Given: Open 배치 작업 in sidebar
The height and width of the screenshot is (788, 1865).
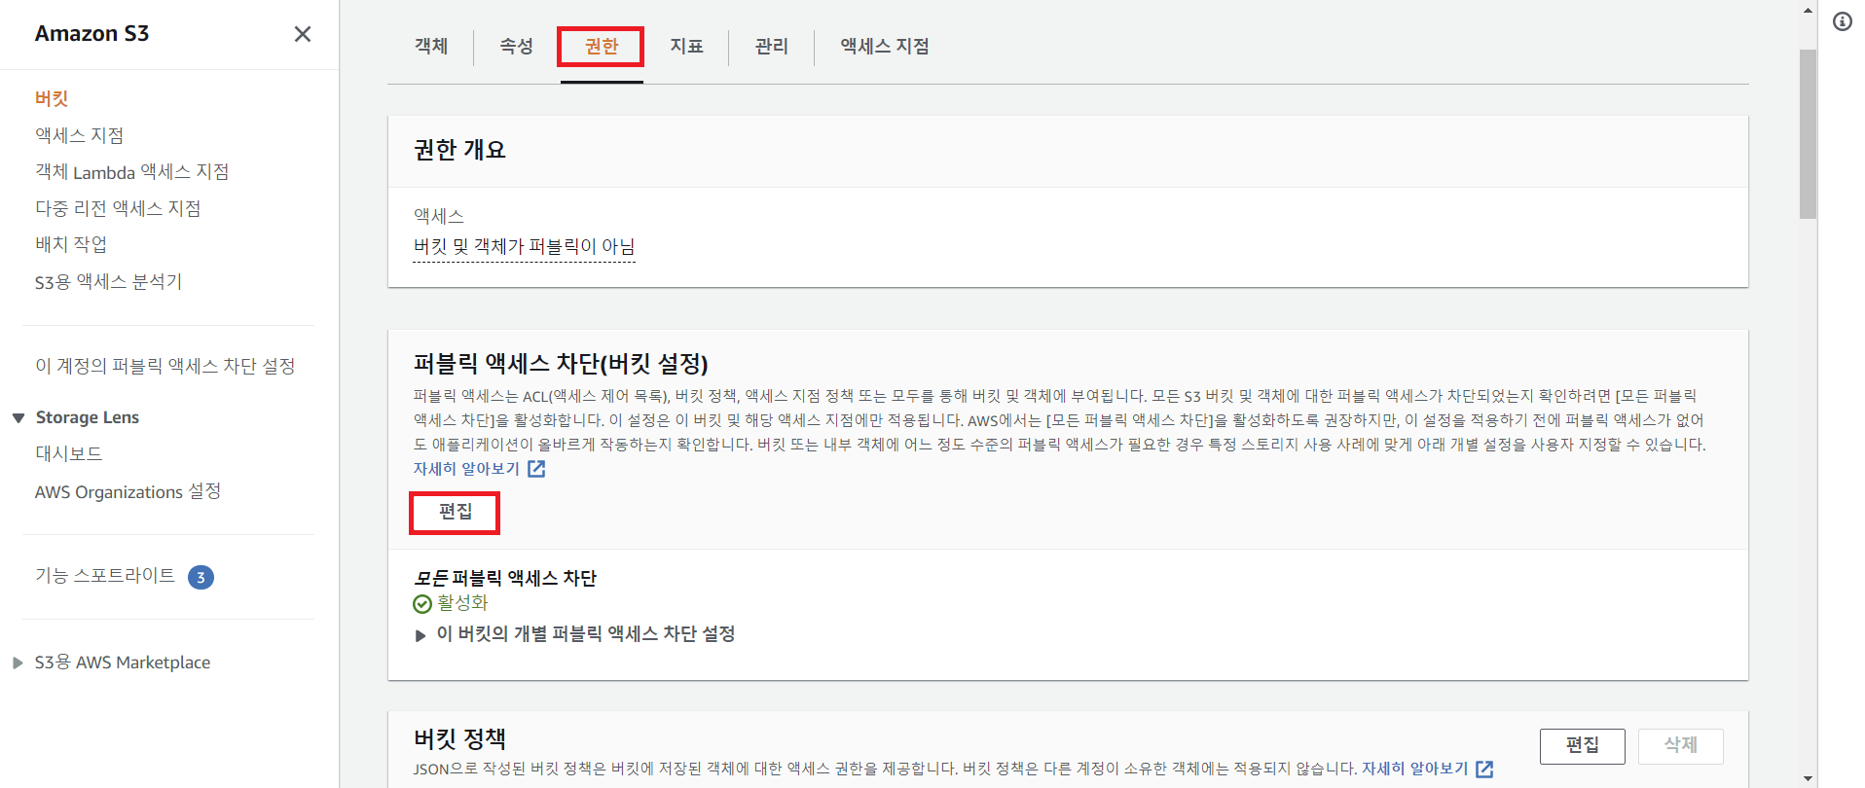Looking at the screenshot, I should [x=71, y=244].
